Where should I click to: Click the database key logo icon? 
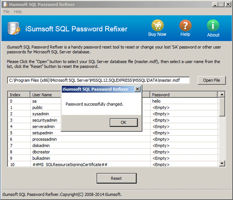pos(14,28)
